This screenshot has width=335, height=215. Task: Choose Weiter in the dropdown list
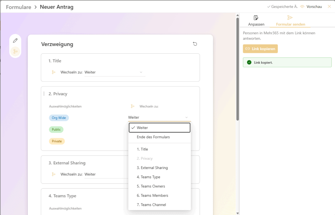[159, 127]
